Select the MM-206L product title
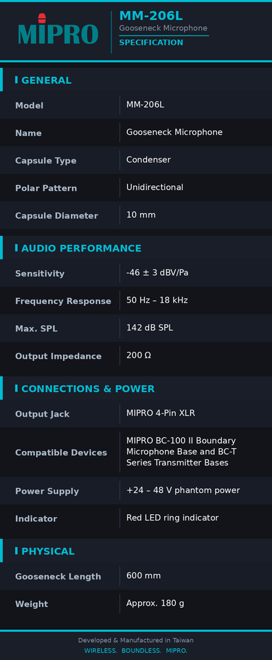272x660 pixels. 151,16
